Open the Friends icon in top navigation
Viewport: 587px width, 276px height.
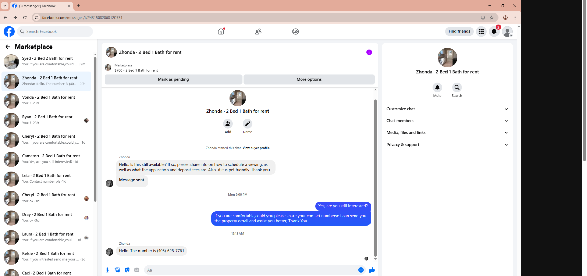click(258, 31)
